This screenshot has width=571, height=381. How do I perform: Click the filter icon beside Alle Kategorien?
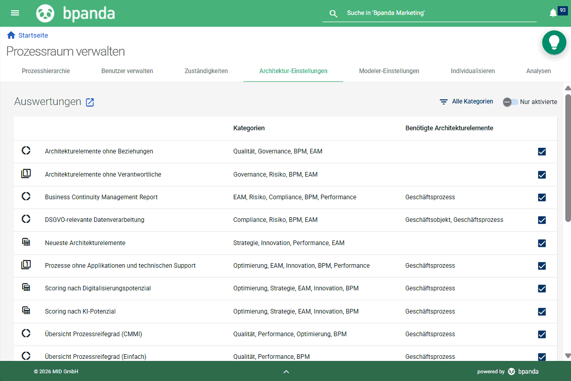tap(443, 101)
